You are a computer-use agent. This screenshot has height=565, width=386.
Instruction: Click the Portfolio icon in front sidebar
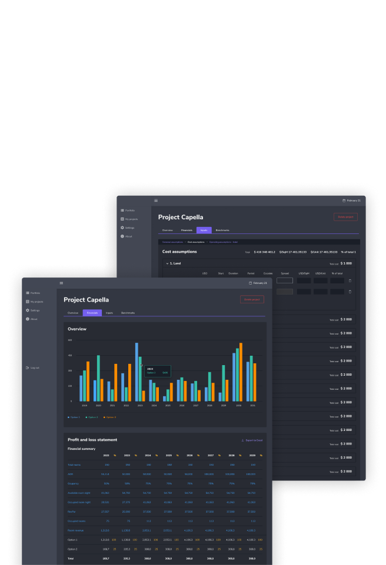point(28,293)
